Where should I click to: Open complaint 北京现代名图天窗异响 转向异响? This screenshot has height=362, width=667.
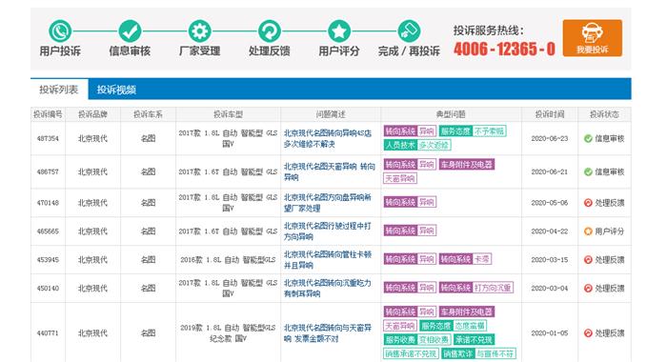click(330, 171)
